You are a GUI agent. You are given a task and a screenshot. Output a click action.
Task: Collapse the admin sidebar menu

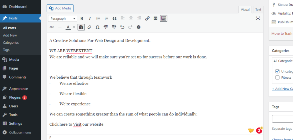click(x=20, y=133)
